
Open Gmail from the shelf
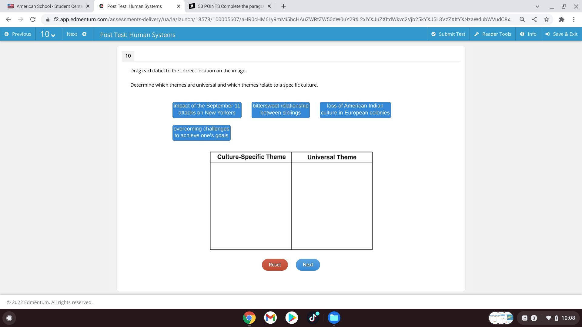point(270,318)
